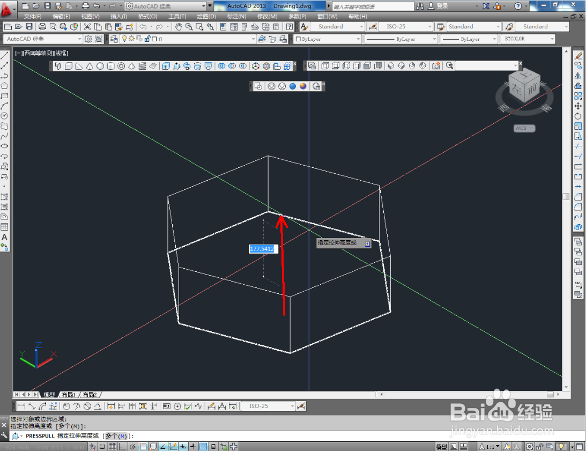The width and height of the screenshot is (586, 451).
Task: Open the 修改(M) menu
Action: click(x=267, y=17)
